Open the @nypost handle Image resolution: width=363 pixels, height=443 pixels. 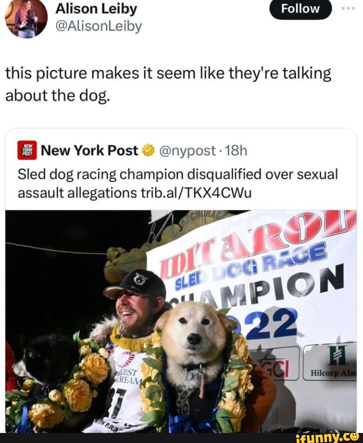point(187,151)
